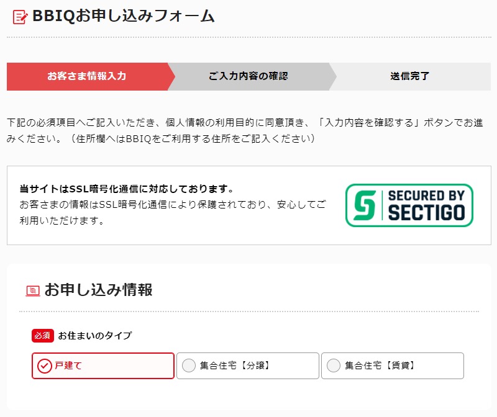Click the radio circle for 集合住宅【賃貸】

[x=334, y=365]
